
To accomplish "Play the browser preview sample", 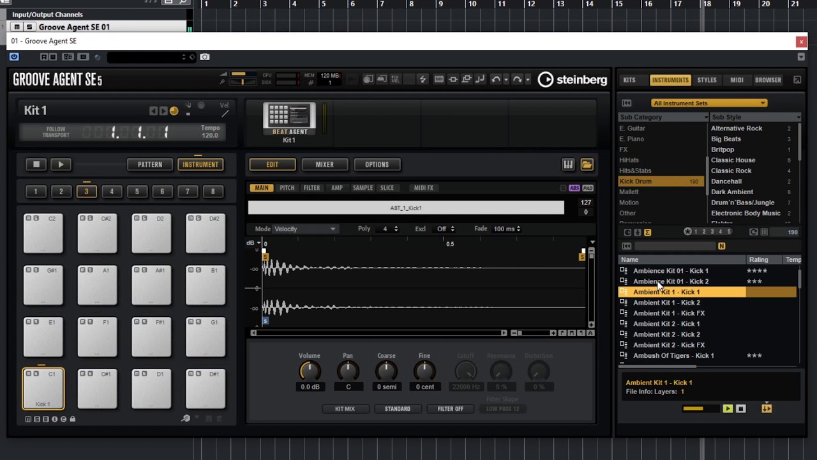I will [728, 409].
